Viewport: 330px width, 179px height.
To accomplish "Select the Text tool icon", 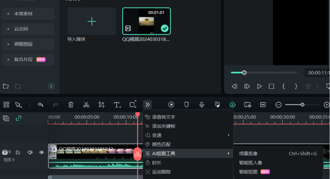I will (x=117, y=104).
